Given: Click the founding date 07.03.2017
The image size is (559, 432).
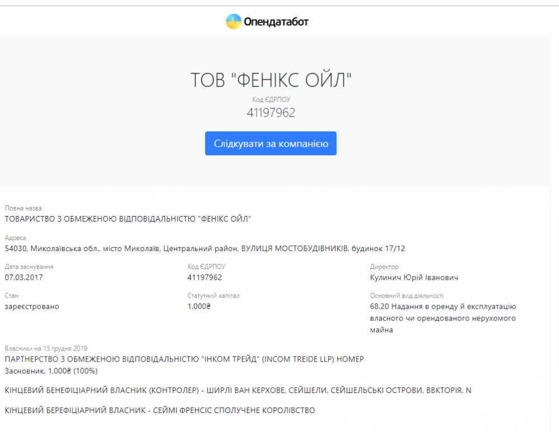Looking at the screenshot, I should 24,277.
